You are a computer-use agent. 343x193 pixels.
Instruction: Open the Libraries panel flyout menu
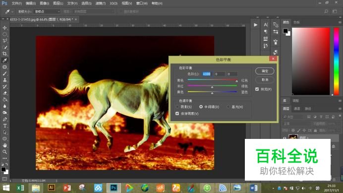tap(340, 101)
